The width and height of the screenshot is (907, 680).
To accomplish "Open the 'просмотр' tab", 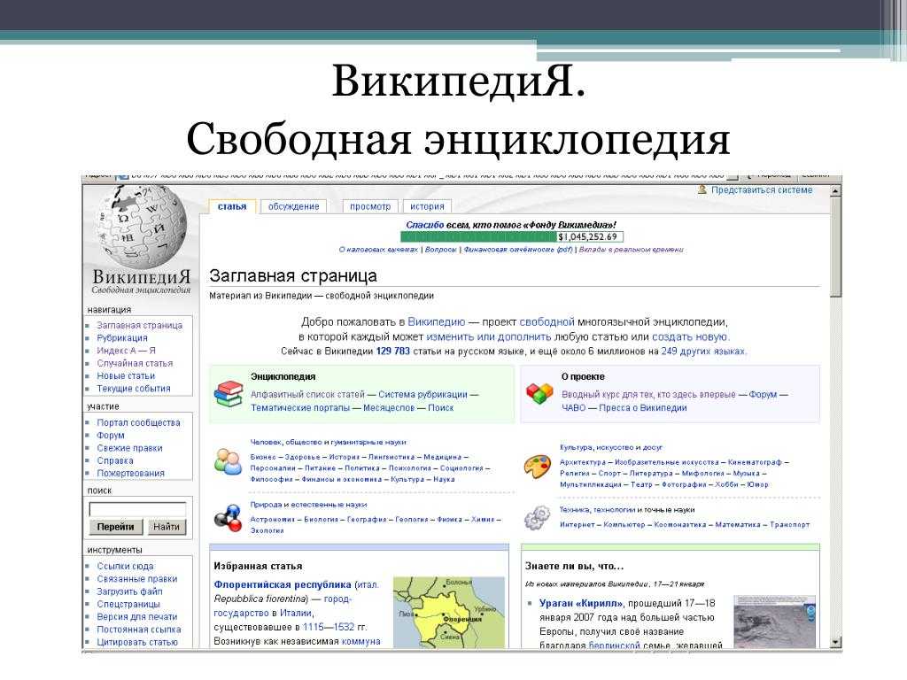I will click(370, 206).
